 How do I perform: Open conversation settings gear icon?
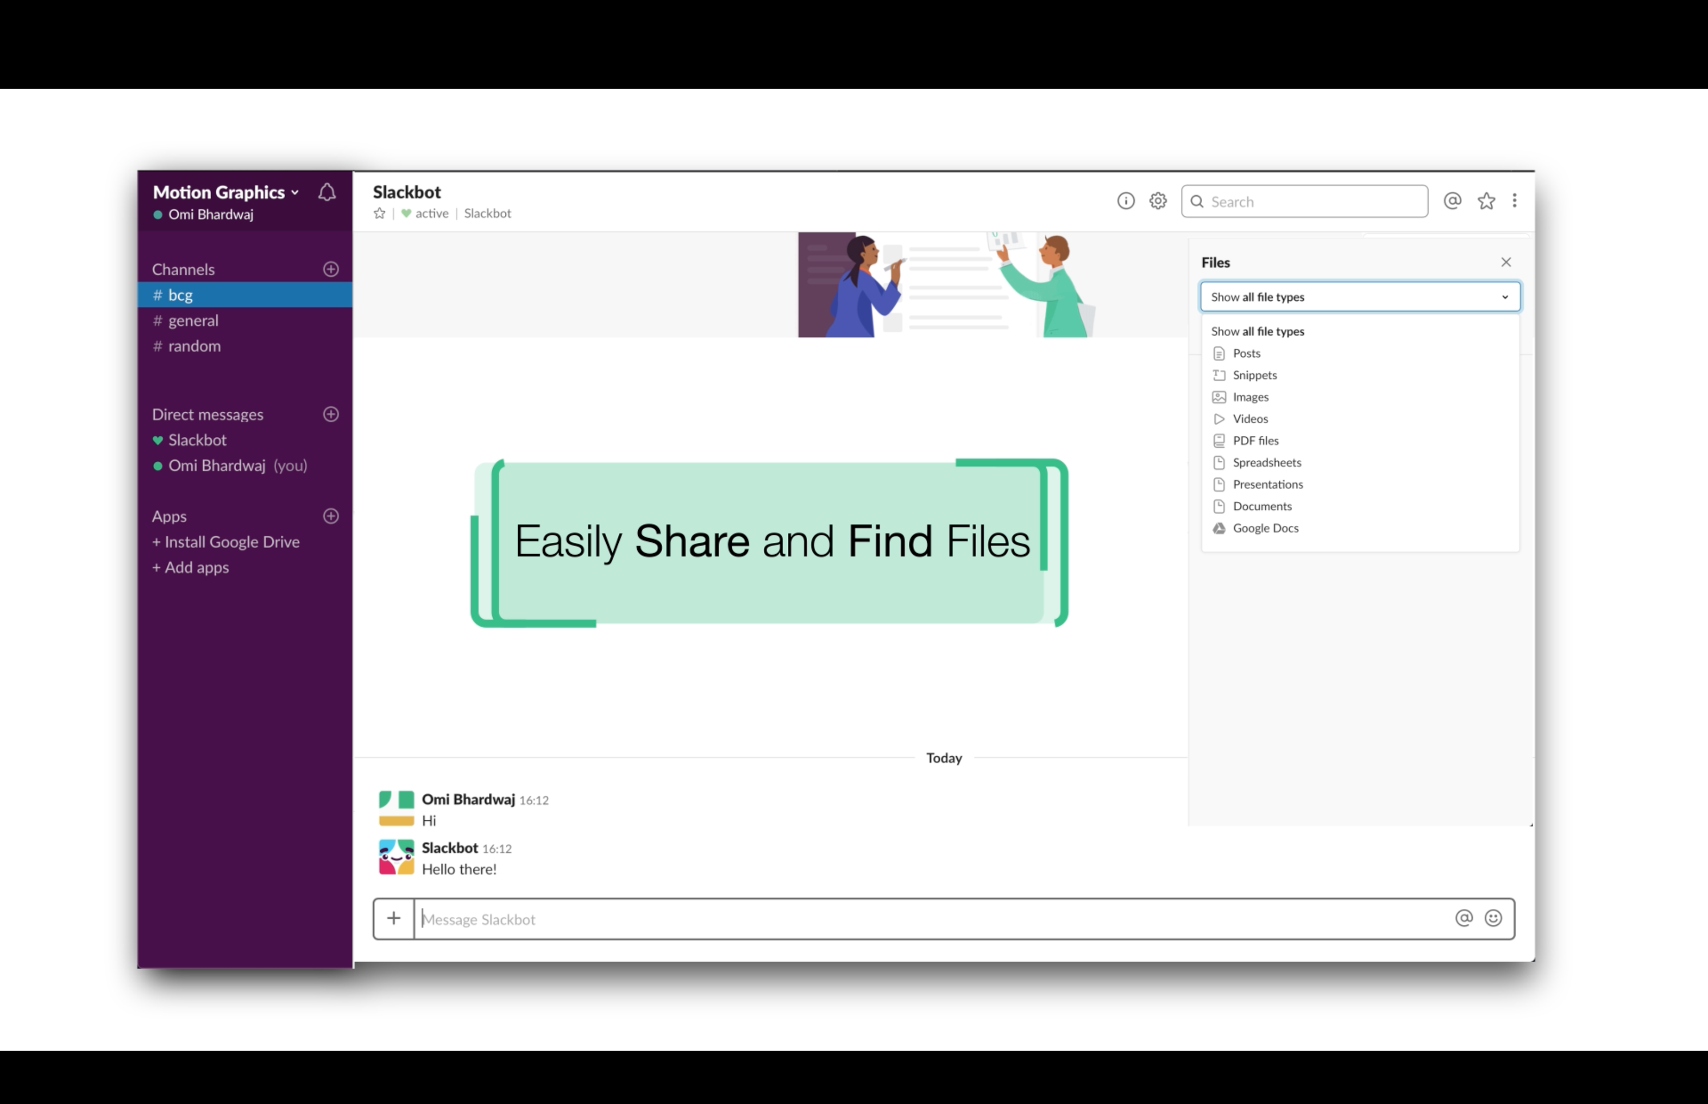tap(1157, 201)
